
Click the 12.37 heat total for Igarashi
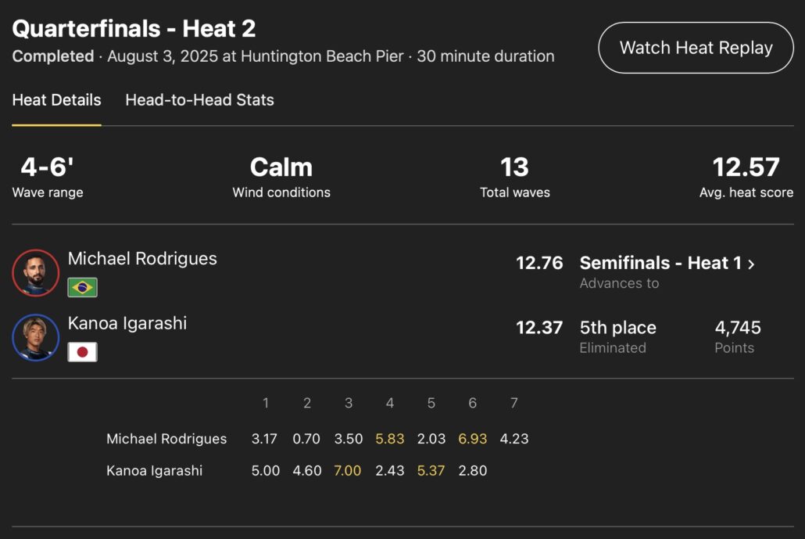(539, 328)
